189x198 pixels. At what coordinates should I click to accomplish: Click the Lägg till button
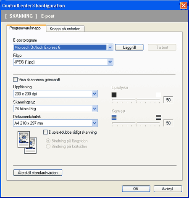[x=129, y=47]
